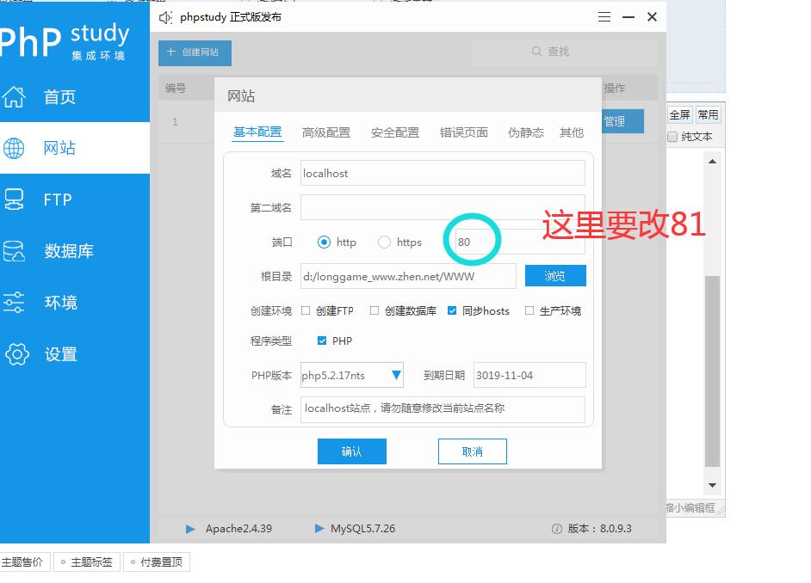
Task: Open the FTP server icon in sidebar
Action: click(x=14, y=199)
